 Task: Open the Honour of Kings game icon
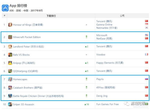[x=10, y=25]
